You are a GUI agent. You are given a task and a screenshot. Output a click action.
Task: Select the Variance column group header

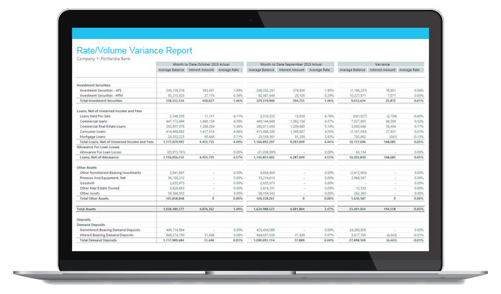[x=381, y=64]
